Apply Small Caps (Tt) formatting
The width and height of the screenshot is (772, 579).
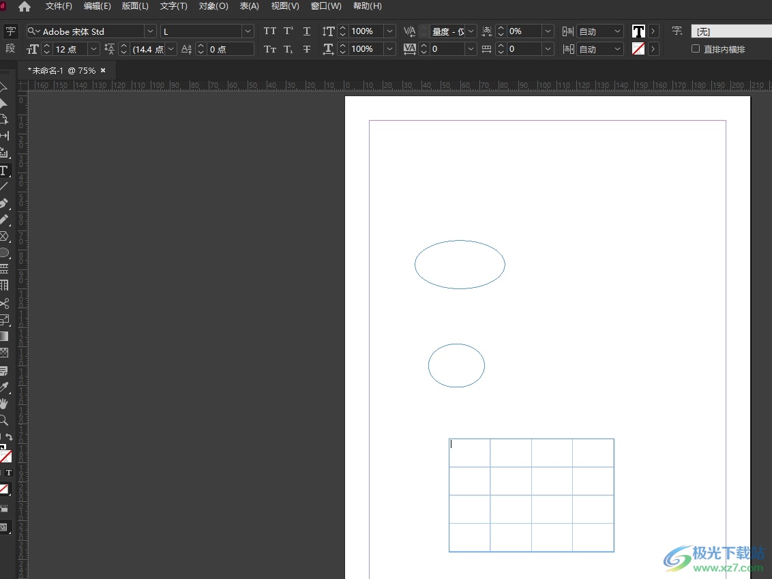coord(270,49)
